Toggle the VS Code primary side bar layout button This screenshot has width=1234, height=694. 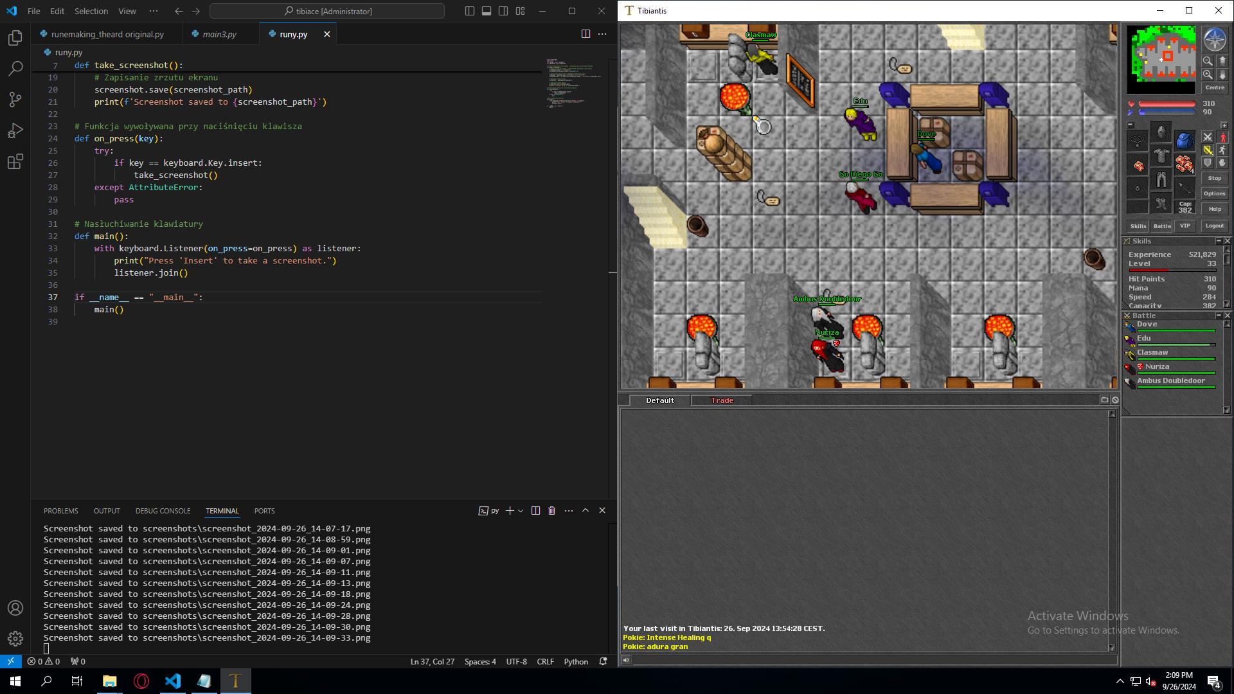470,11
